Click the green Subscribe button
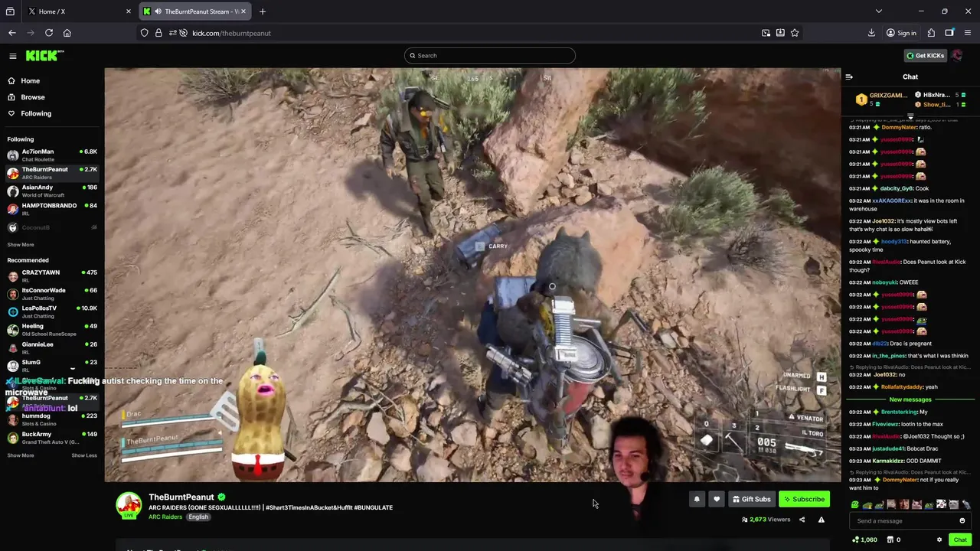 [x=804, y=499]
